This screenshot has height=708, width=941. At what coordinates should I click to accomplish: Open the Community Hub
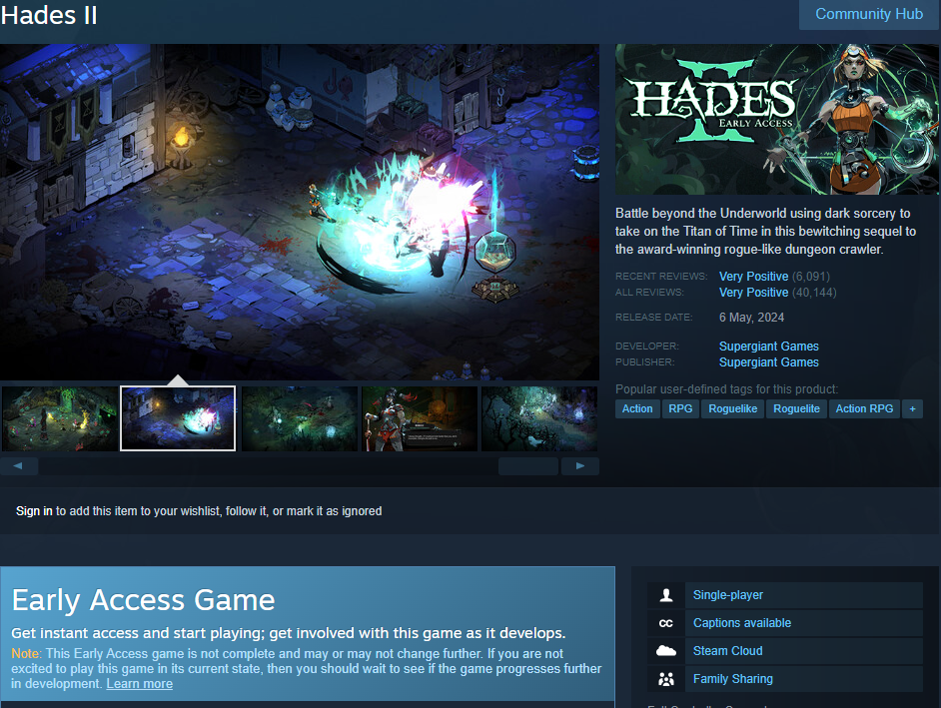(x=869, y=14)
